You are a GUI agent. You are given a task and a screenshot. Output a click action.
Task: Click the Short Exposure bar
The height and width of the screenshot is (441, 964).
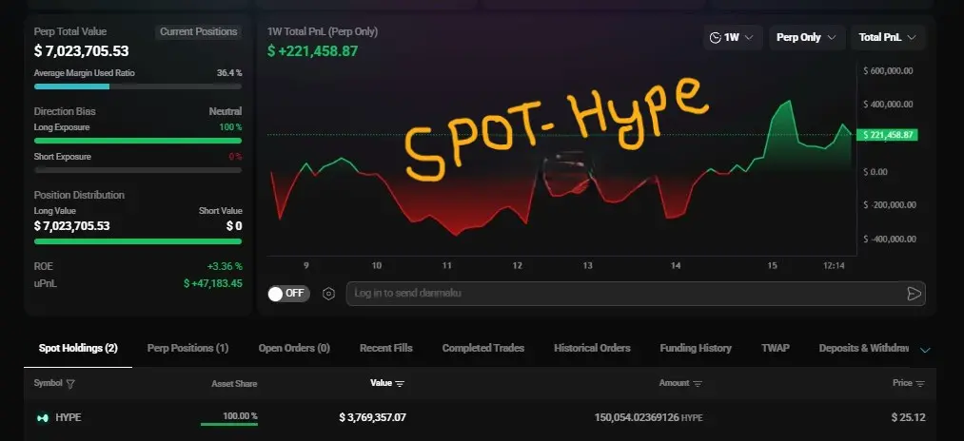pos(138,170)
